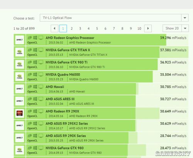193x158 pixels.
Task: Select page 5 in pagination
Action: click(97, 29)
